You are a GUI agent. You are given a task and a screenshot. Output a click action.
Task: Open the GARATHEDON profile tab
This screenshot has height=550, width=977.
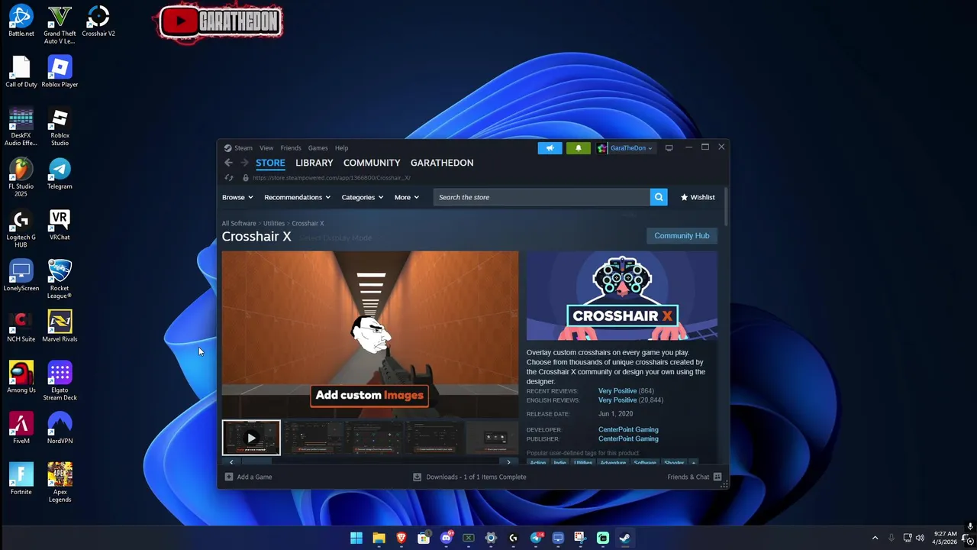pos(442,163)
